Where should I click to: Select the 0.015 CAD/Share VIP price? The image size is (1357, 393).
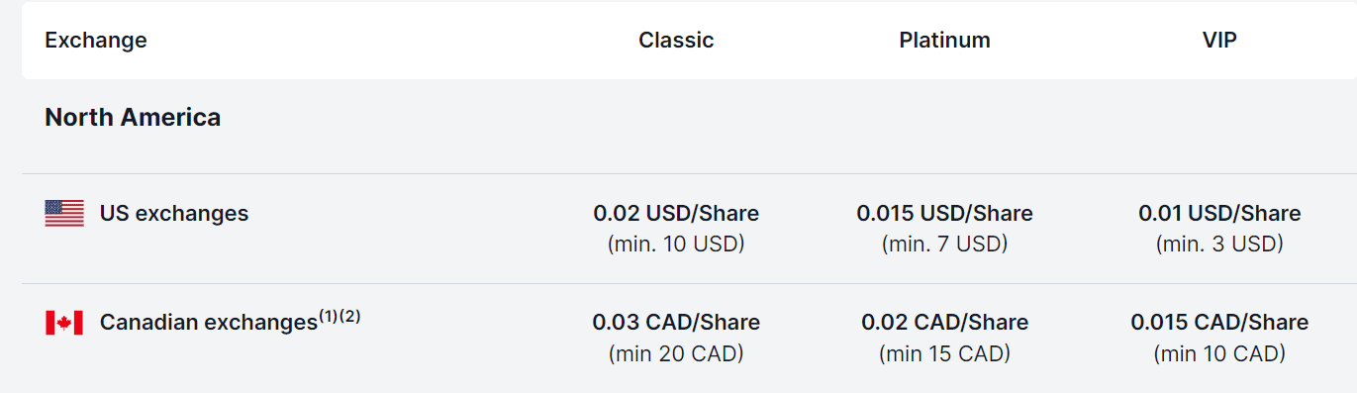[1219, 323]
